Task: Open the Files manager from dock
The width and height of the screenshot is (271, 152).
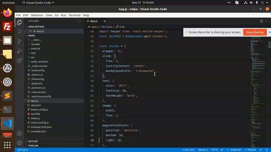Action: click(7, 41)
